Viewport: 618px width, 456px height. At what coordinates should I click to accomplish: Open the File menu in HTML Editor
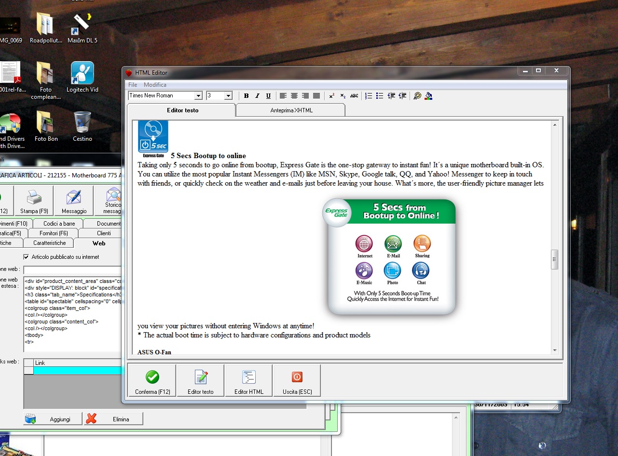pos(133,85)
